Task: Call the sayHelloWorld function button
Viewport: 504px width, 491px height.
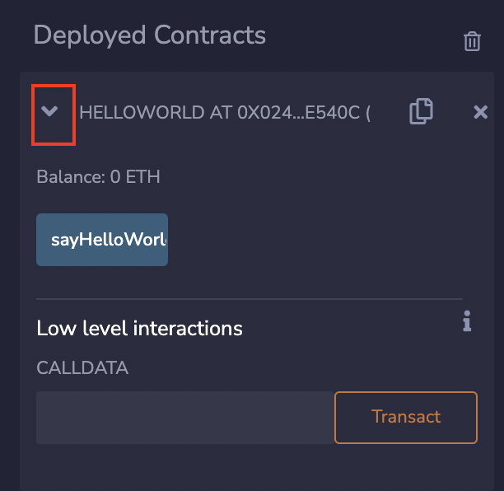Action: tap(102, 240)
